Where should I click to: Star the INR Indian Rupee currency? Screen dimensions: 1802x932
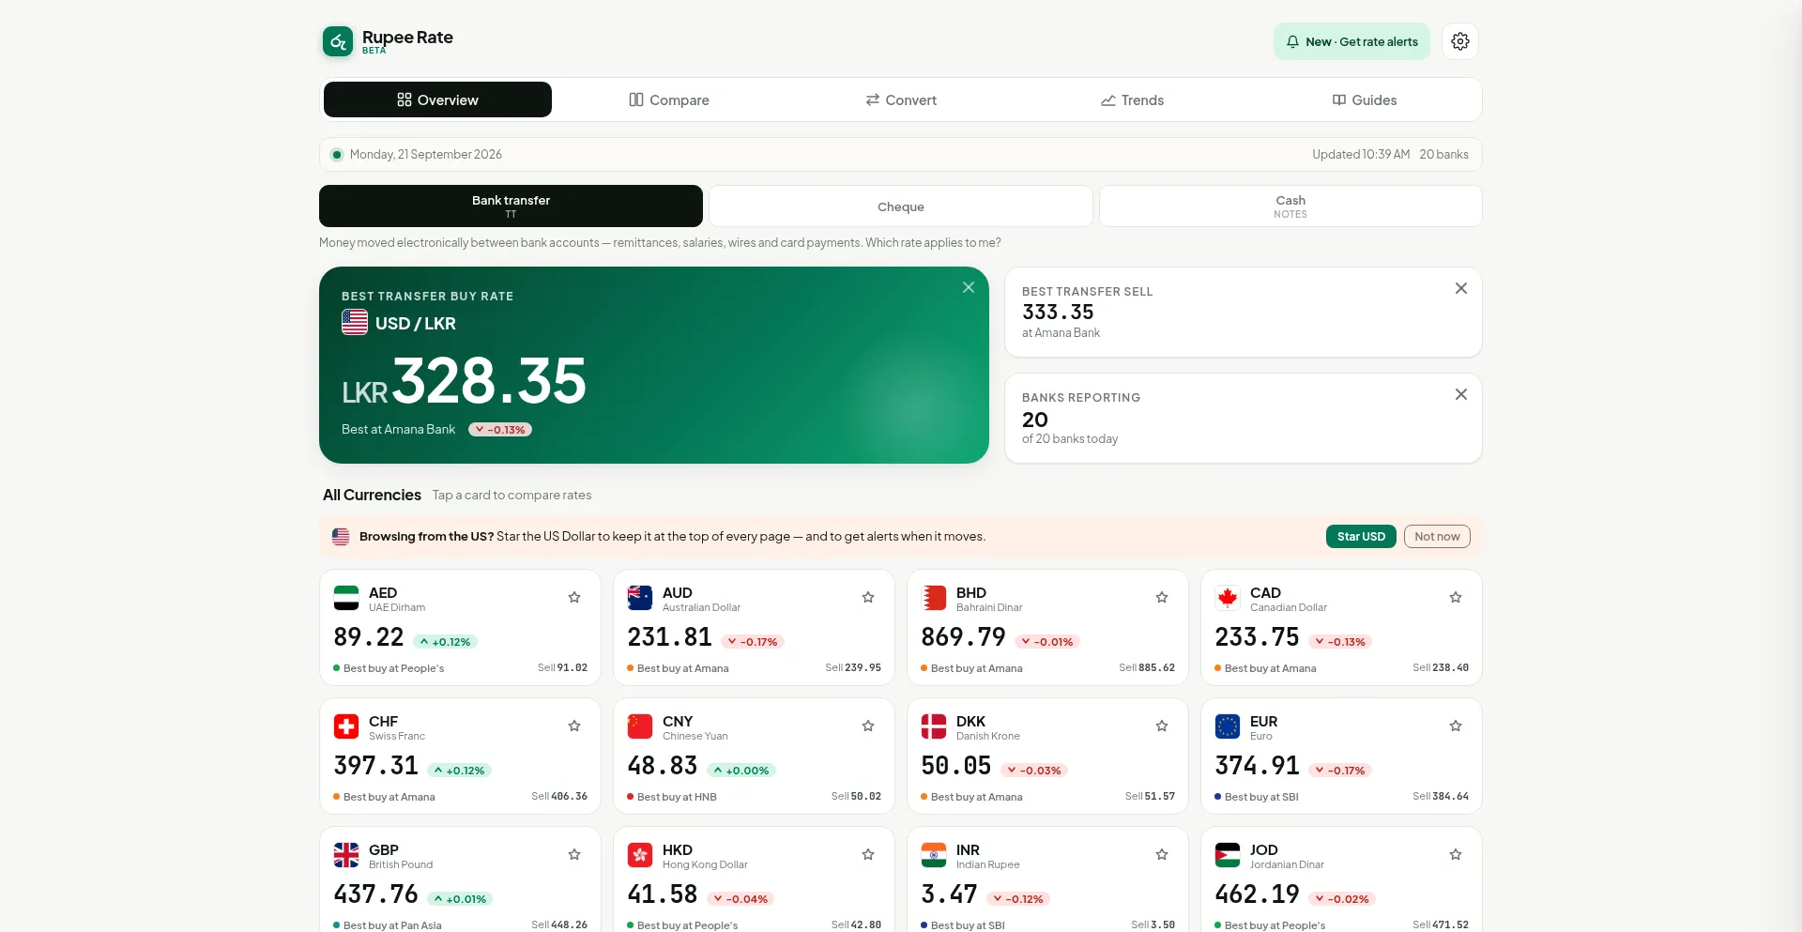pos(1162,854)
